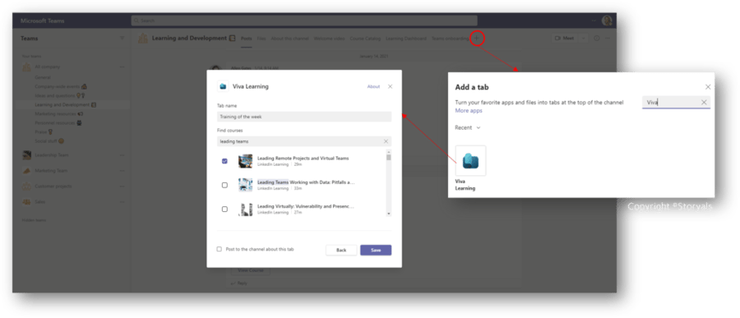Viewport: 740px width, 318px height.
Task: Open All company team more options
Action: [x=123, y=67]
